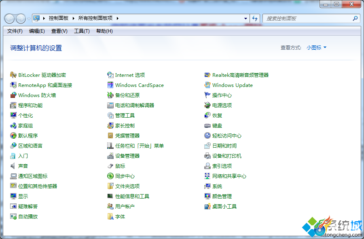This screenshot has height=239, width=364.
Task: Refresh the control panel view
Action: pos(255,18)
